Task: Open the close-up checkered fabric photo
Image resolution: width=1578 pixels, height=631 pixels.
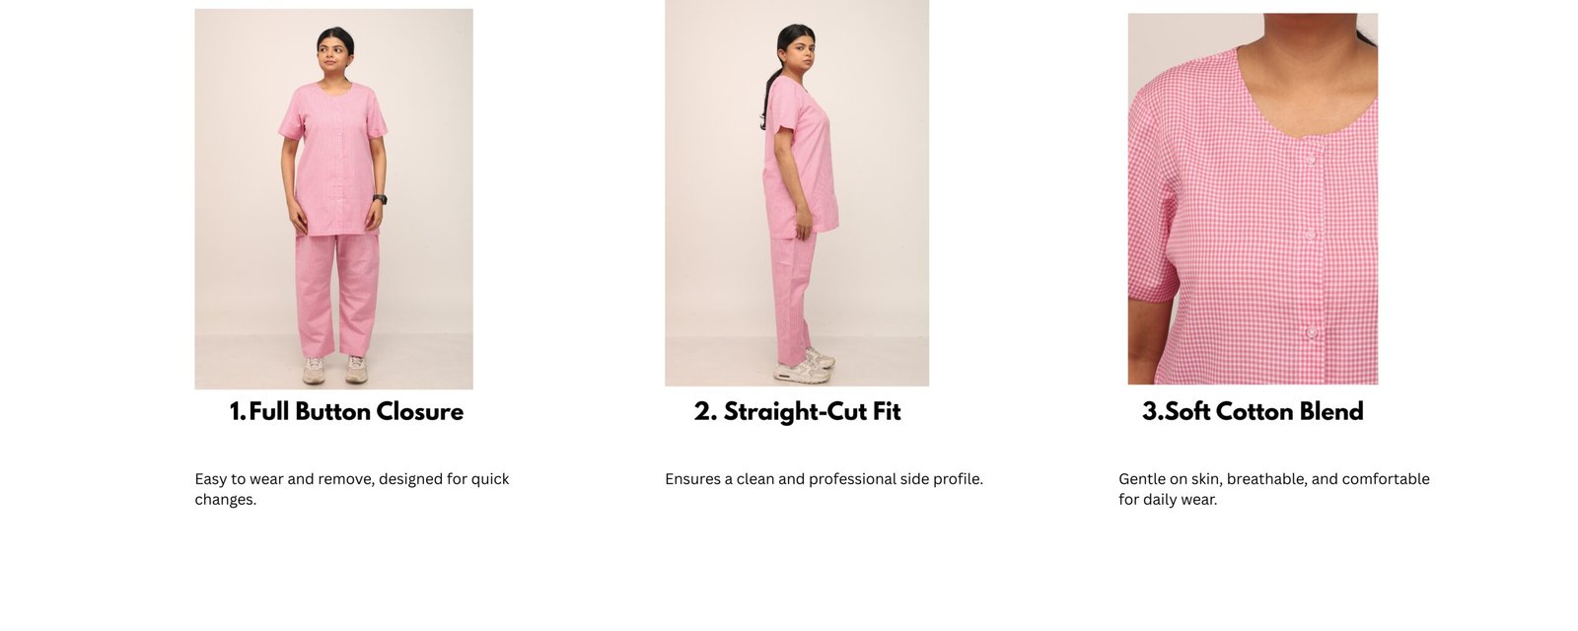Action: [x=1253, y=198]
